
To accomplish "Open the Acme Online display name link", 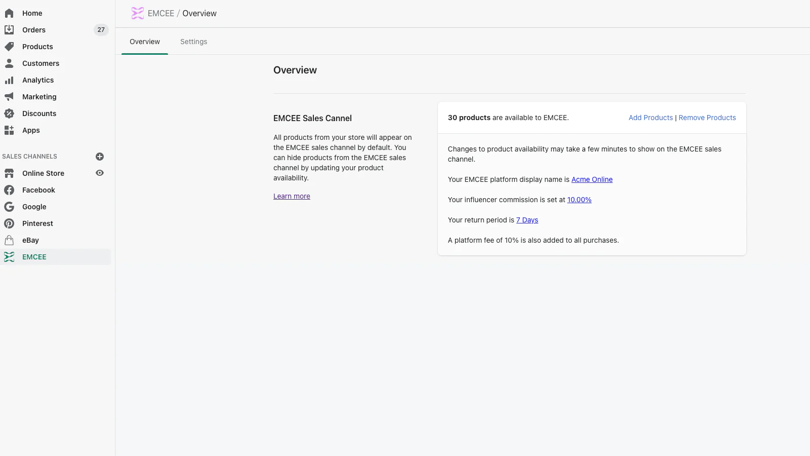I will (x=592, y=179).
